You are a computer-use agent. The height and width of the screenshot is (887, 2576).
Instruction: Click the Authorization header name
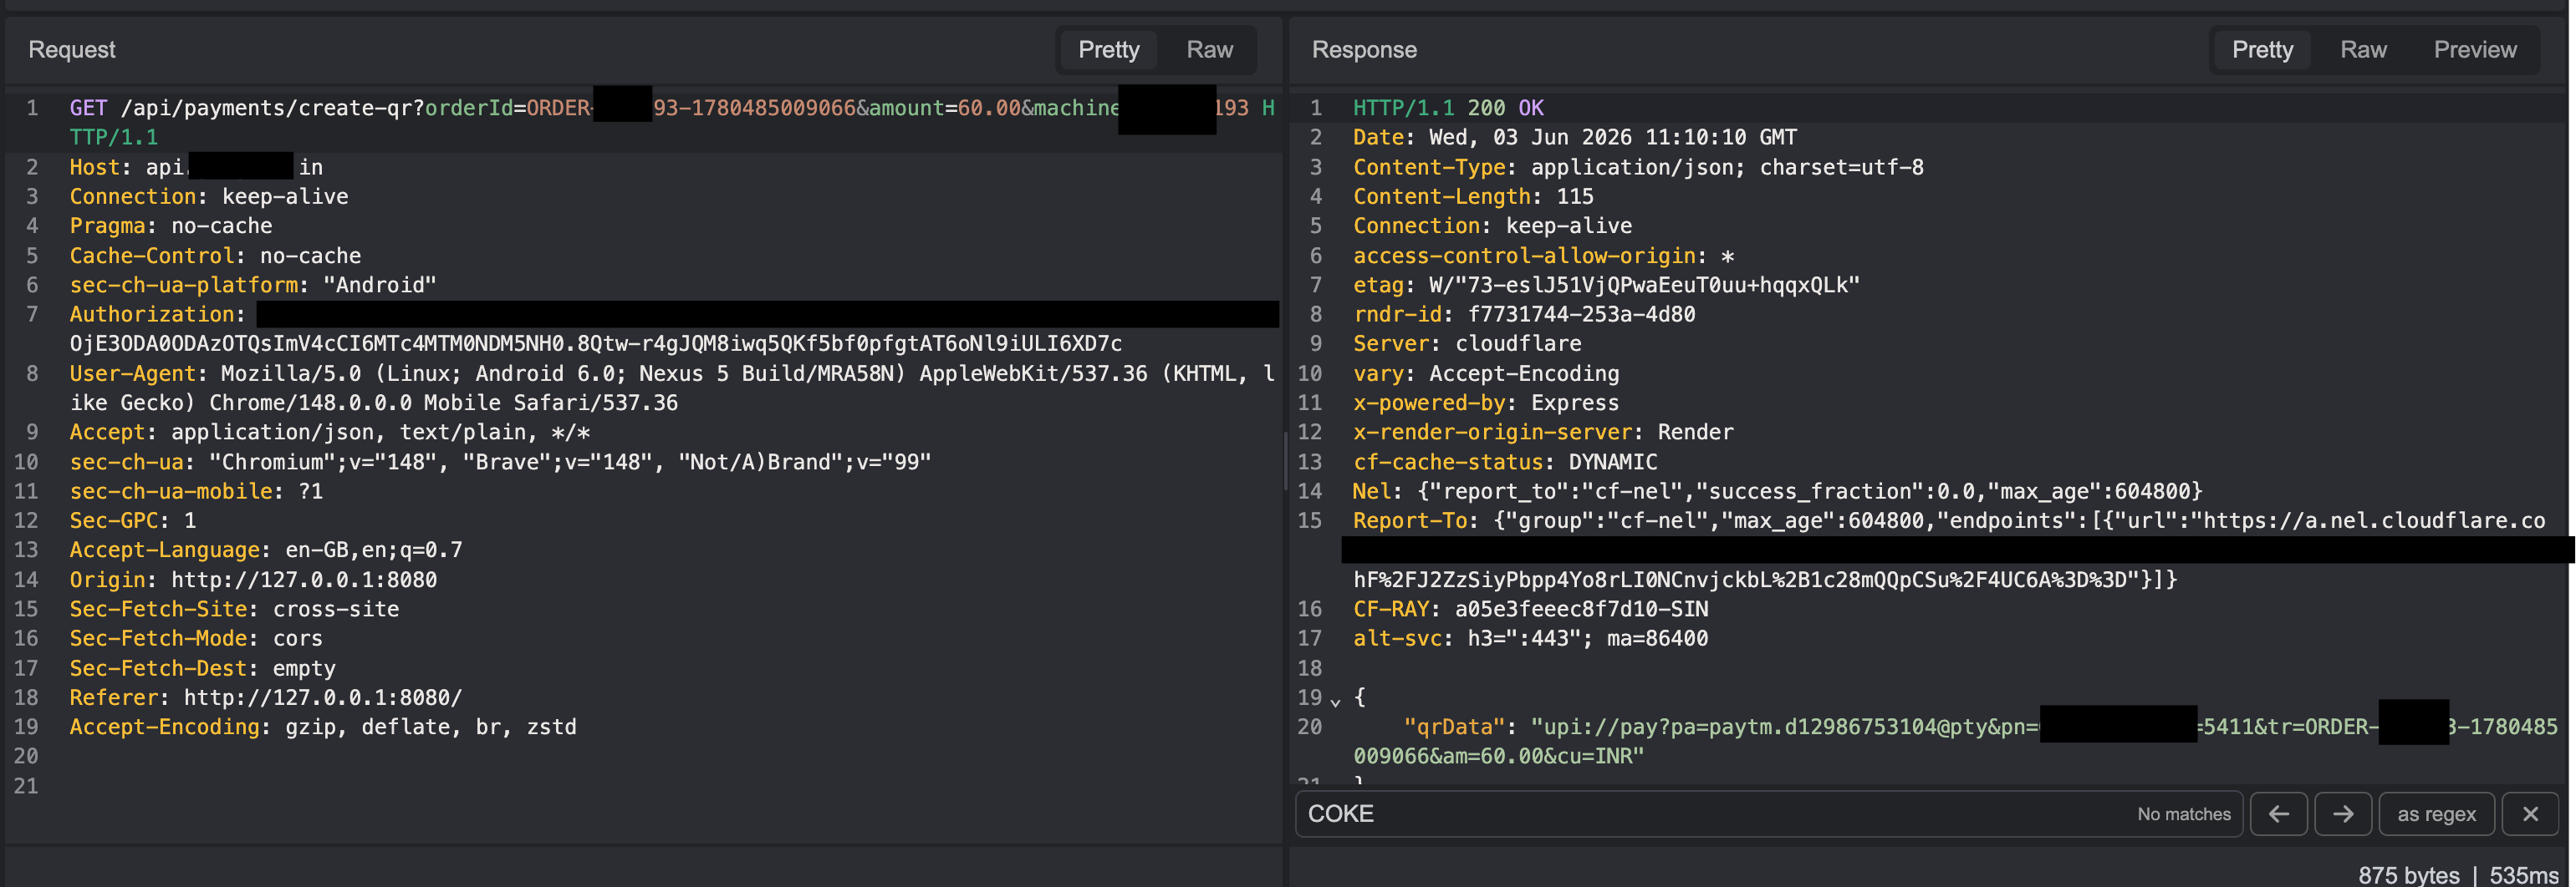pos(151,315)
